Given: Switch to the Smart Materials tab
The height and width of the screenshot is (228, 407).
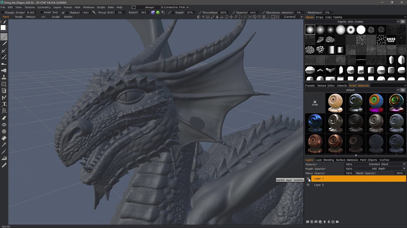Looking at the screenshot, I should 359,85.
